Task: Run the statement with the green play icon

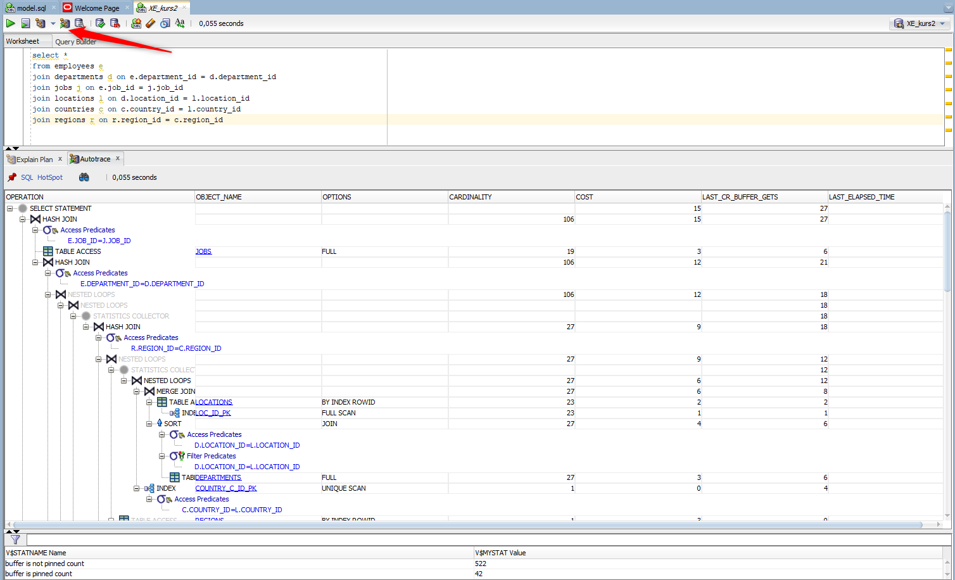Action: tap(11, 23)
